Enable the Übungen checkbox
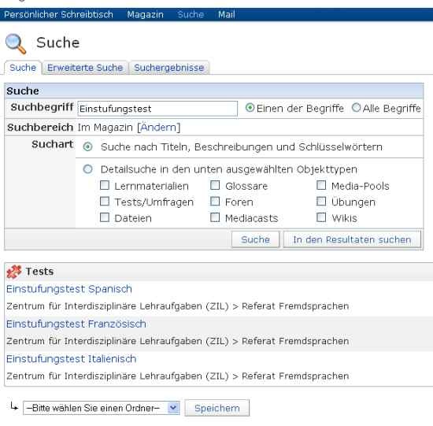Viewport: 433px width, 426px height. coord(321,201)
